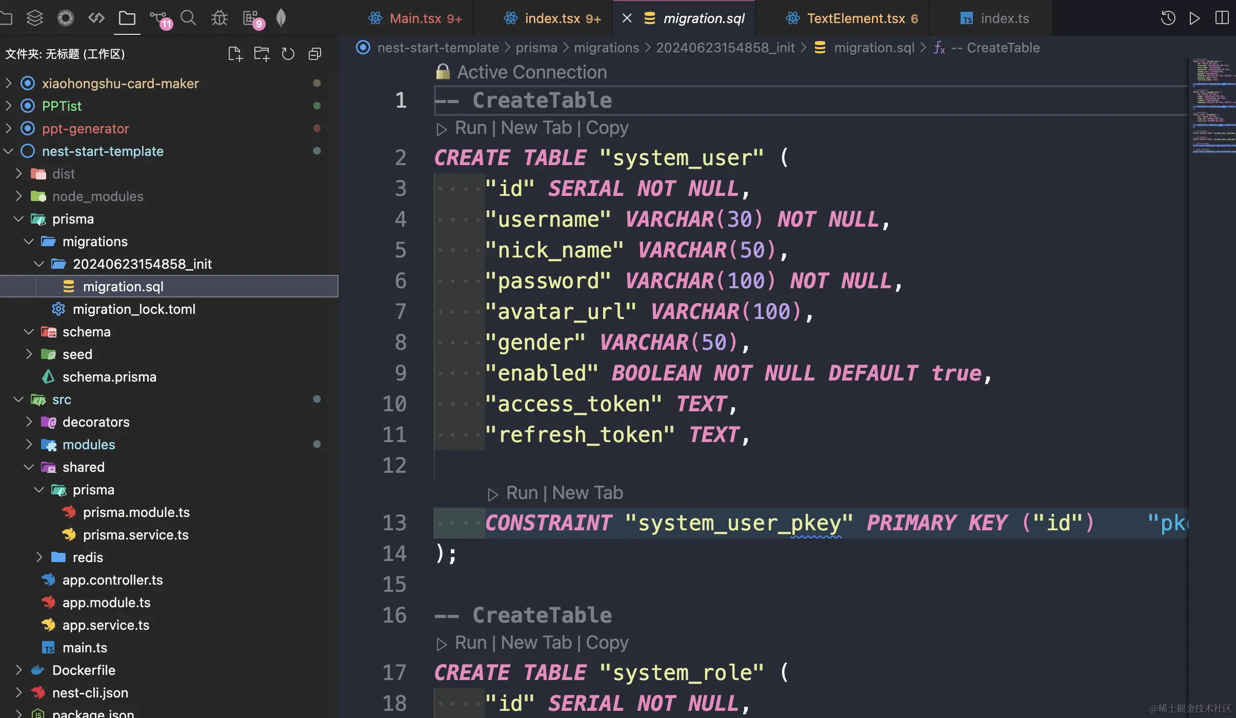Open the Run and Debug bug icon
The height and width of the screenshot is (718, 1236).
tap(220, 18)
